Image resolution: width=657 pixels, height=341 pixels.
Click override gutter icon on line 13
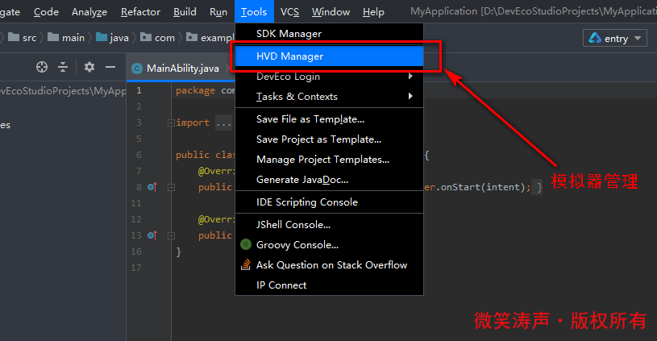[152, 235]
